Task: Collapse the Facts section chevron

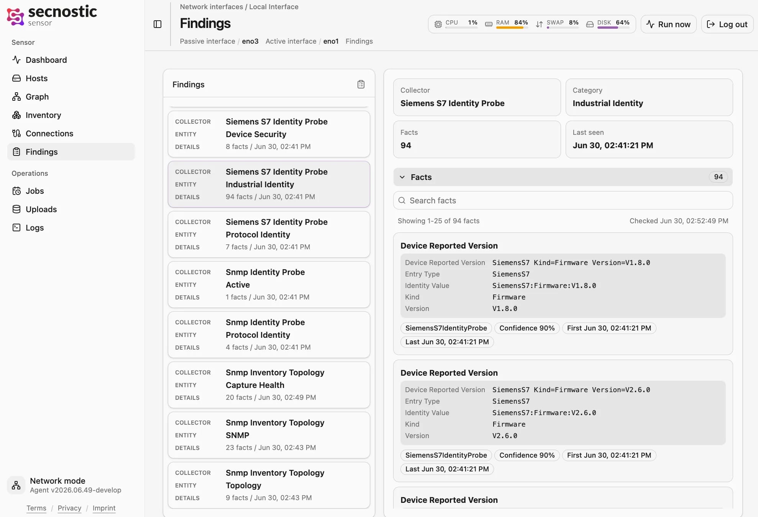Action: click(402, 177)
